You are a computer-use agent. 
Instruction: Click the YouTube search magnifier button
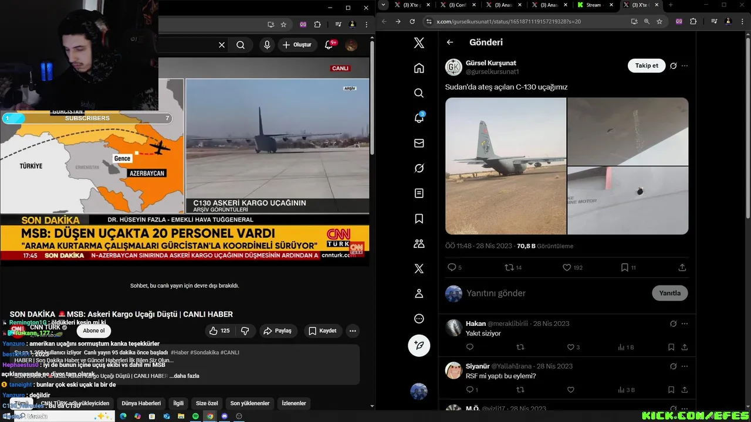point(241,45)
